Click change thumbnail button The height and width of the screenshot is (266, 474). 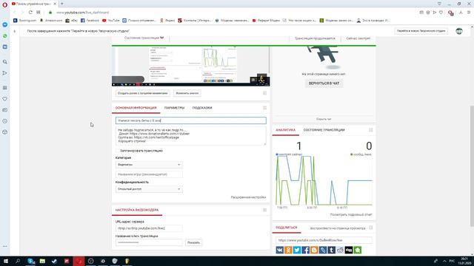coord(187,93)
